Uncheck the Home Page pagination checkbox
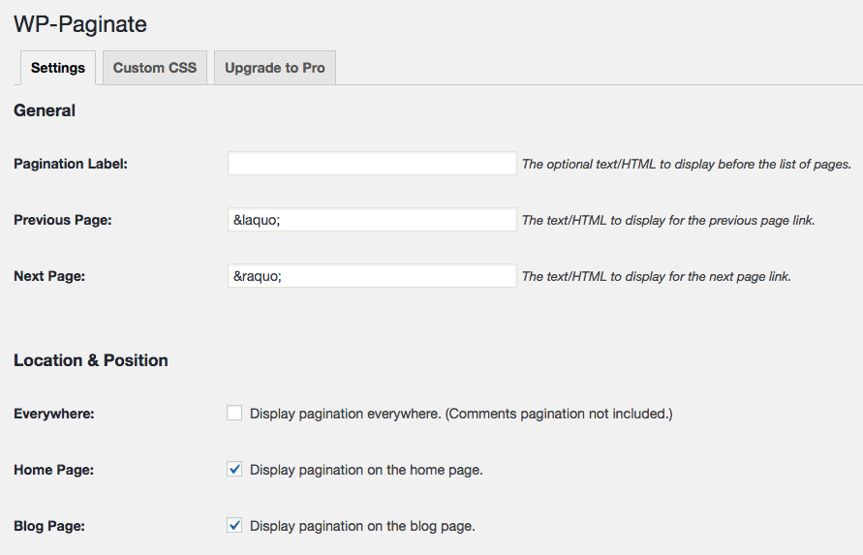 tap(234, 469)
